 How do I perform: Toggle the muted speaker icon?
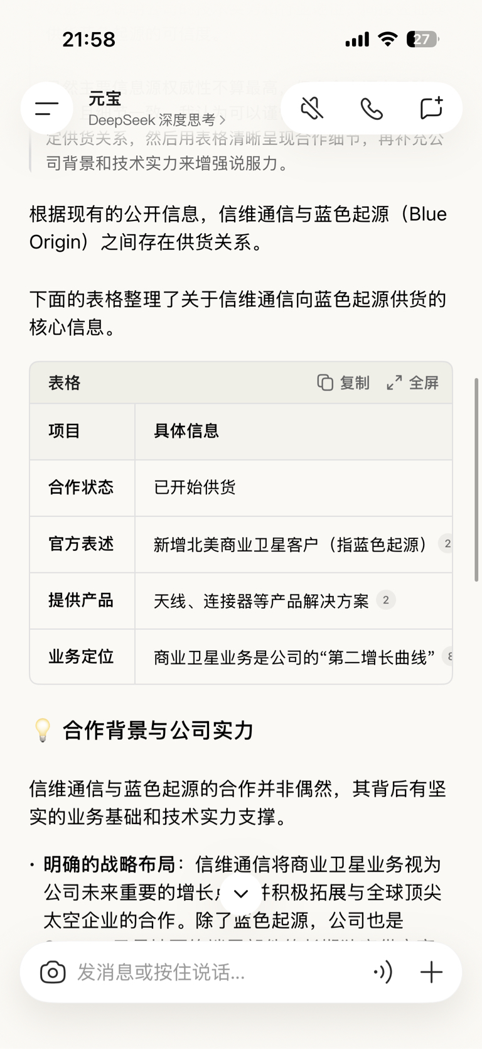click(x=312, y=109)
